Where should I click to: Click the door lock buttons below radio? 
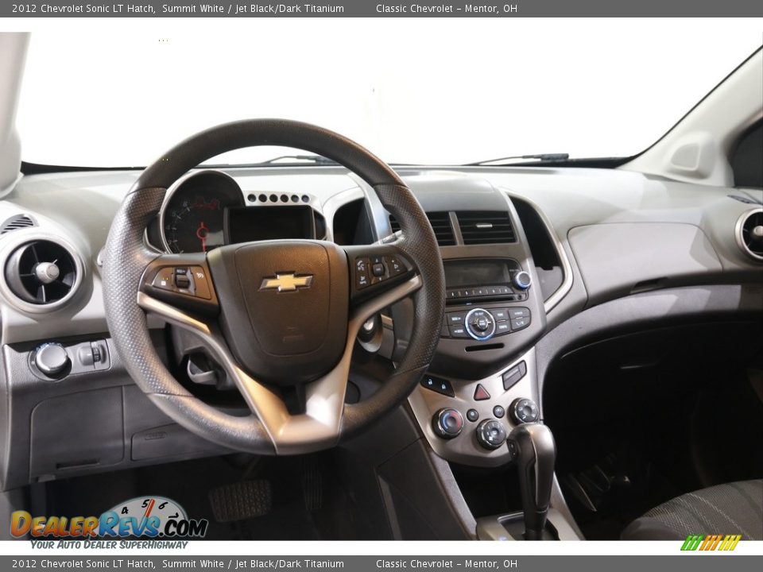coord(437,385)
